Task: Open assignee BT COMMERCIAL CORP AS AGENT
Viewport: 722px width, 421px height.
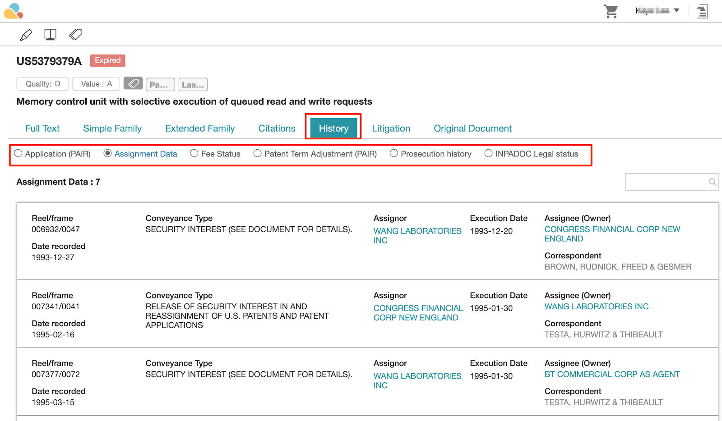Action: (x=612, y=374)
